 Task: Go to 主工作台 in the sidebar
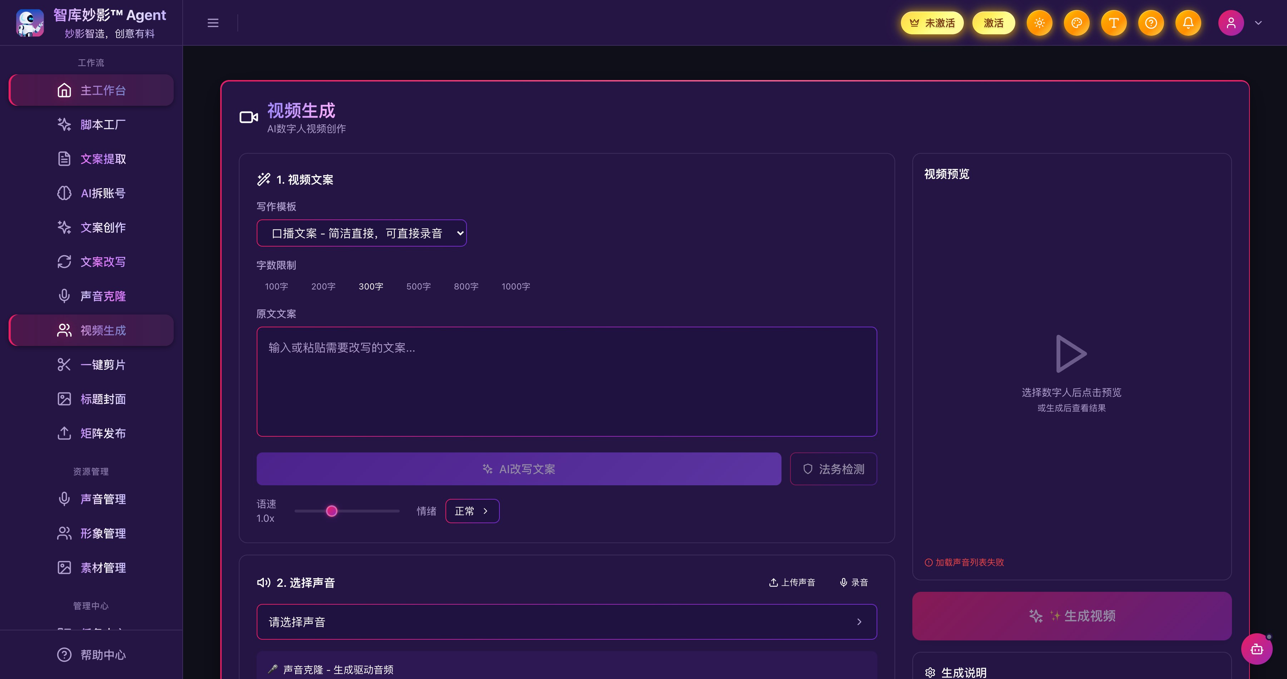click(92, 90)
